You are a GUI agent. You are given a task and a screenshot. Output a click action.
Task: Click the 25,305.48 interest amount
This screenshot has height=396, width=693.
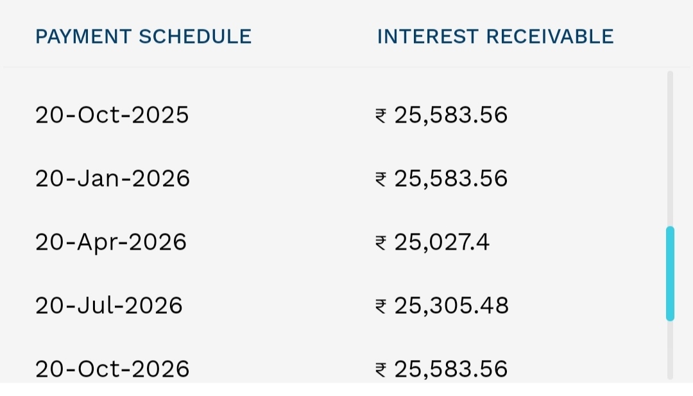[x=451, y=306]
